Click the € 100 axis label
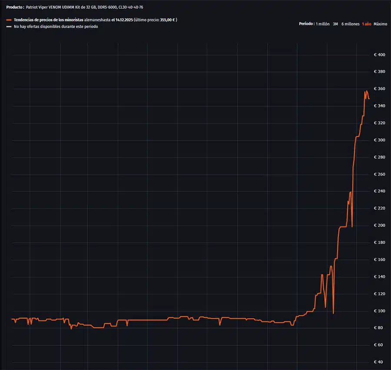 379,311
